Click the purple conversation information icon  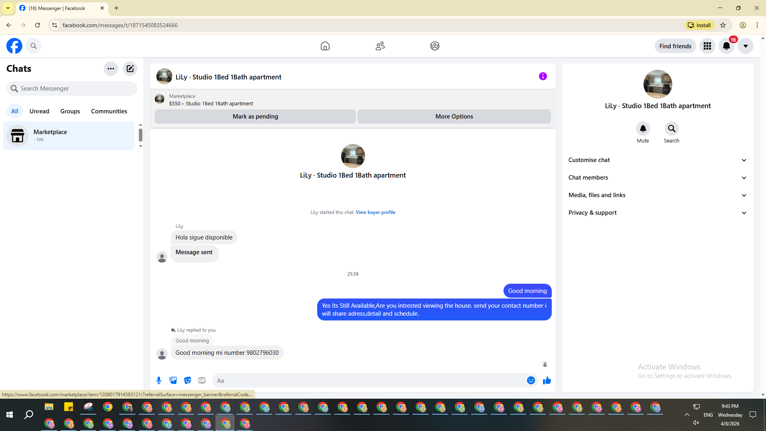coord(543,76)
